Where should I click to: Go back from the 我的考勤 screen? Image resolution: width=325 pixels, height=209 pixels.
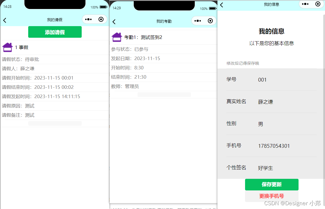114,22
